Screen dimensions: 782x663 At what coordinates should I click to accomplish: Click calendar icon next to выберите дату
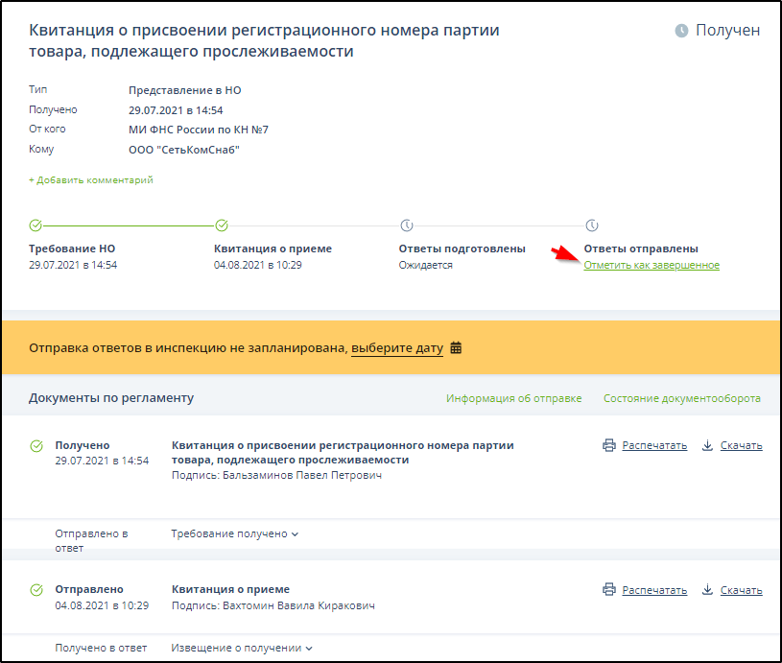point(456,347)
